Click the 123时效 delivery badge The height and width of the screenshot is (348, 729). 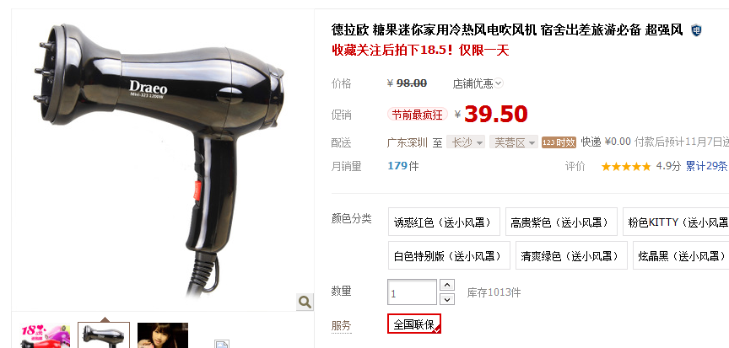coord(559,142)
